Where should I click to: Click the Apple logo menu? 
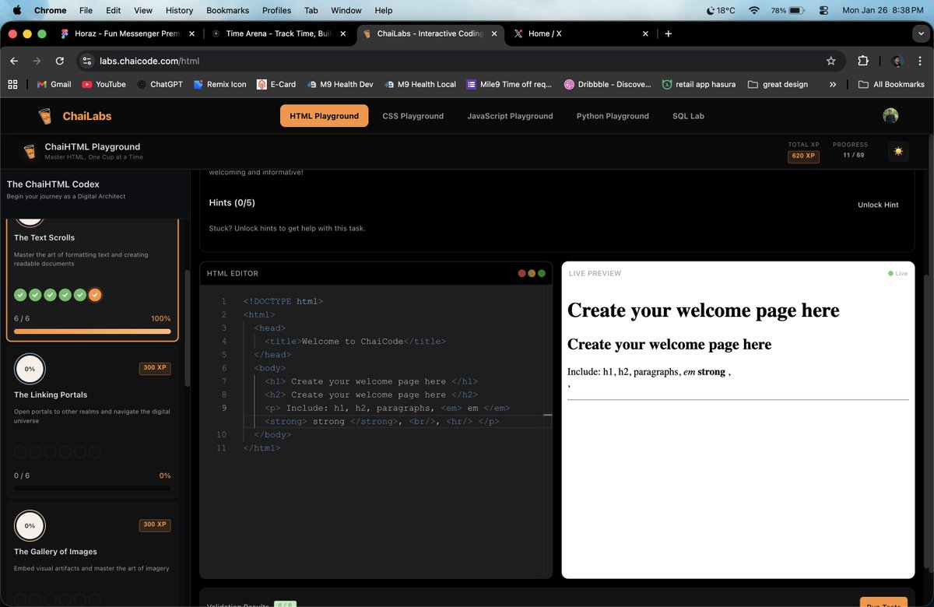[17, 10]
